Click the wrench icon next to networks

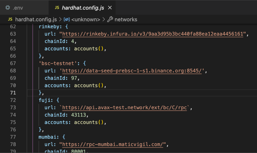pyautogui.click(x=110, y=19)
